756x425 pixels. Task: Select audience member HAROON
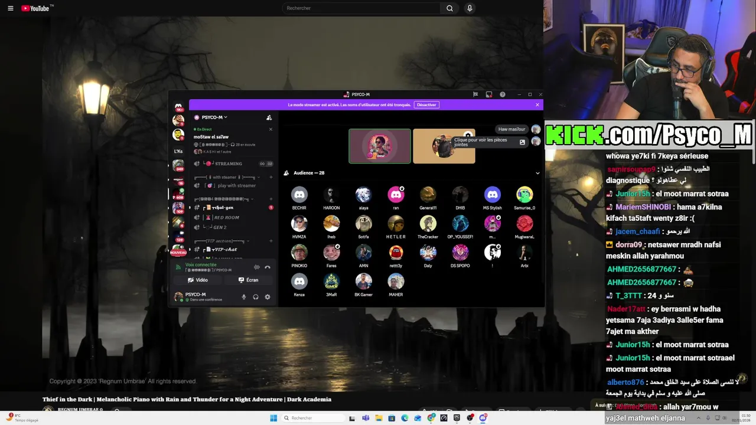point(331,198)
